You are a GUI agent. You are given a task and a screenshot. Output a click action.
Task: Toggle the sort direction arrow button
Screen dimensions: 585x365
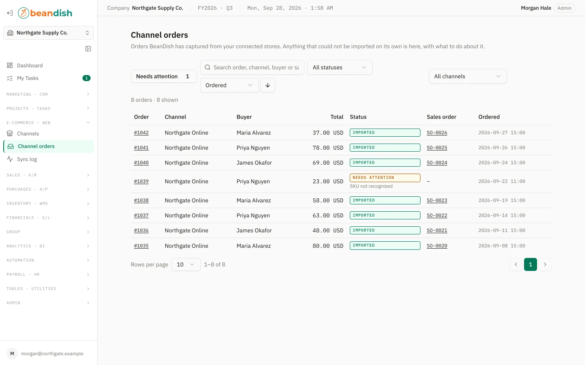coord(268,85)
